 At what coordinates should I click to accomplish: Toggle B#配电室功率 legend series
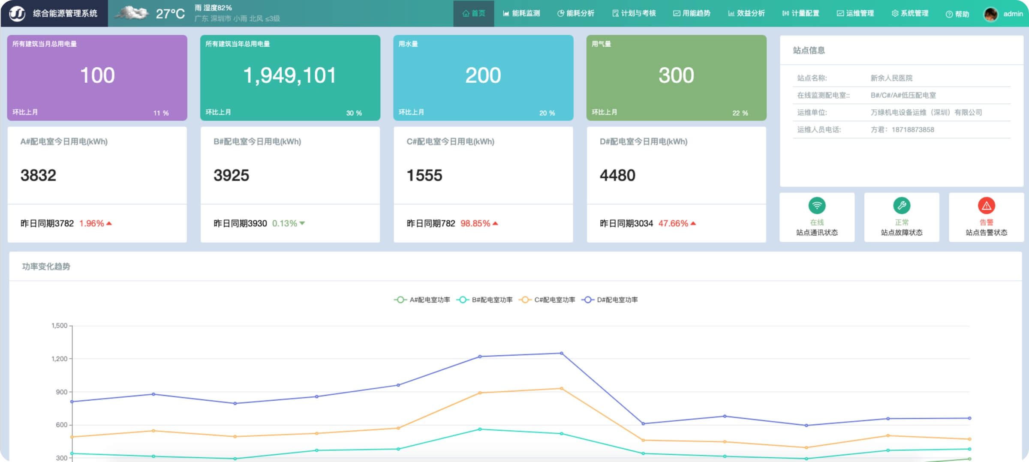(x=485, y=300)
